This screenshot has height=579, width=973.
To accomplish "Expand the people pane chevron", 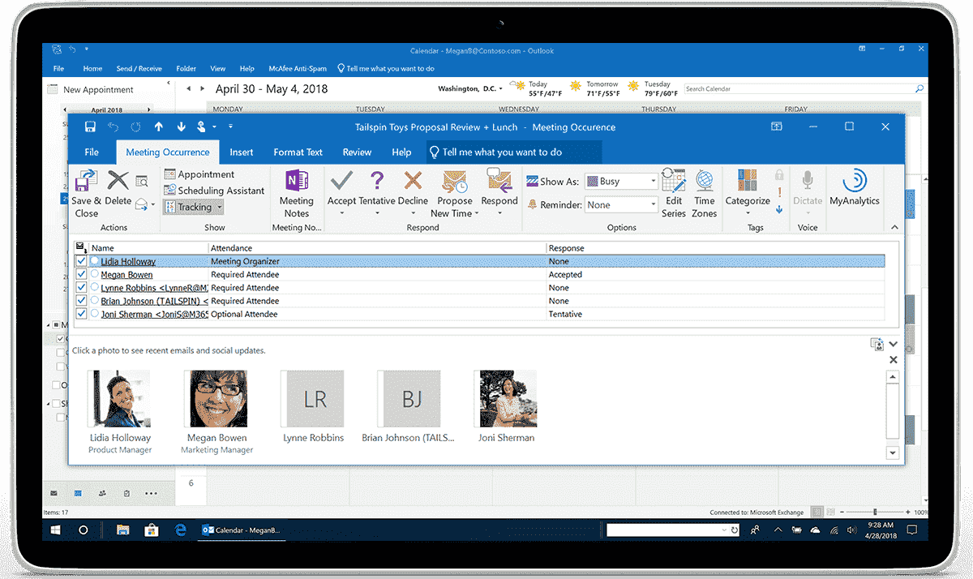I will 894,344.
